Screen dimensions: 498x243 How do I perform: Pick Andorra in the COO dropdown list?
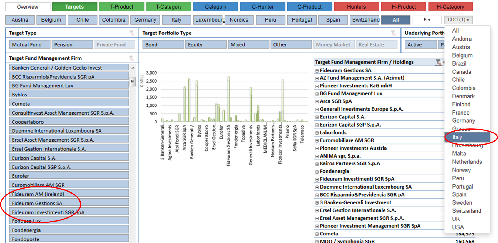[x=462, y=39]
